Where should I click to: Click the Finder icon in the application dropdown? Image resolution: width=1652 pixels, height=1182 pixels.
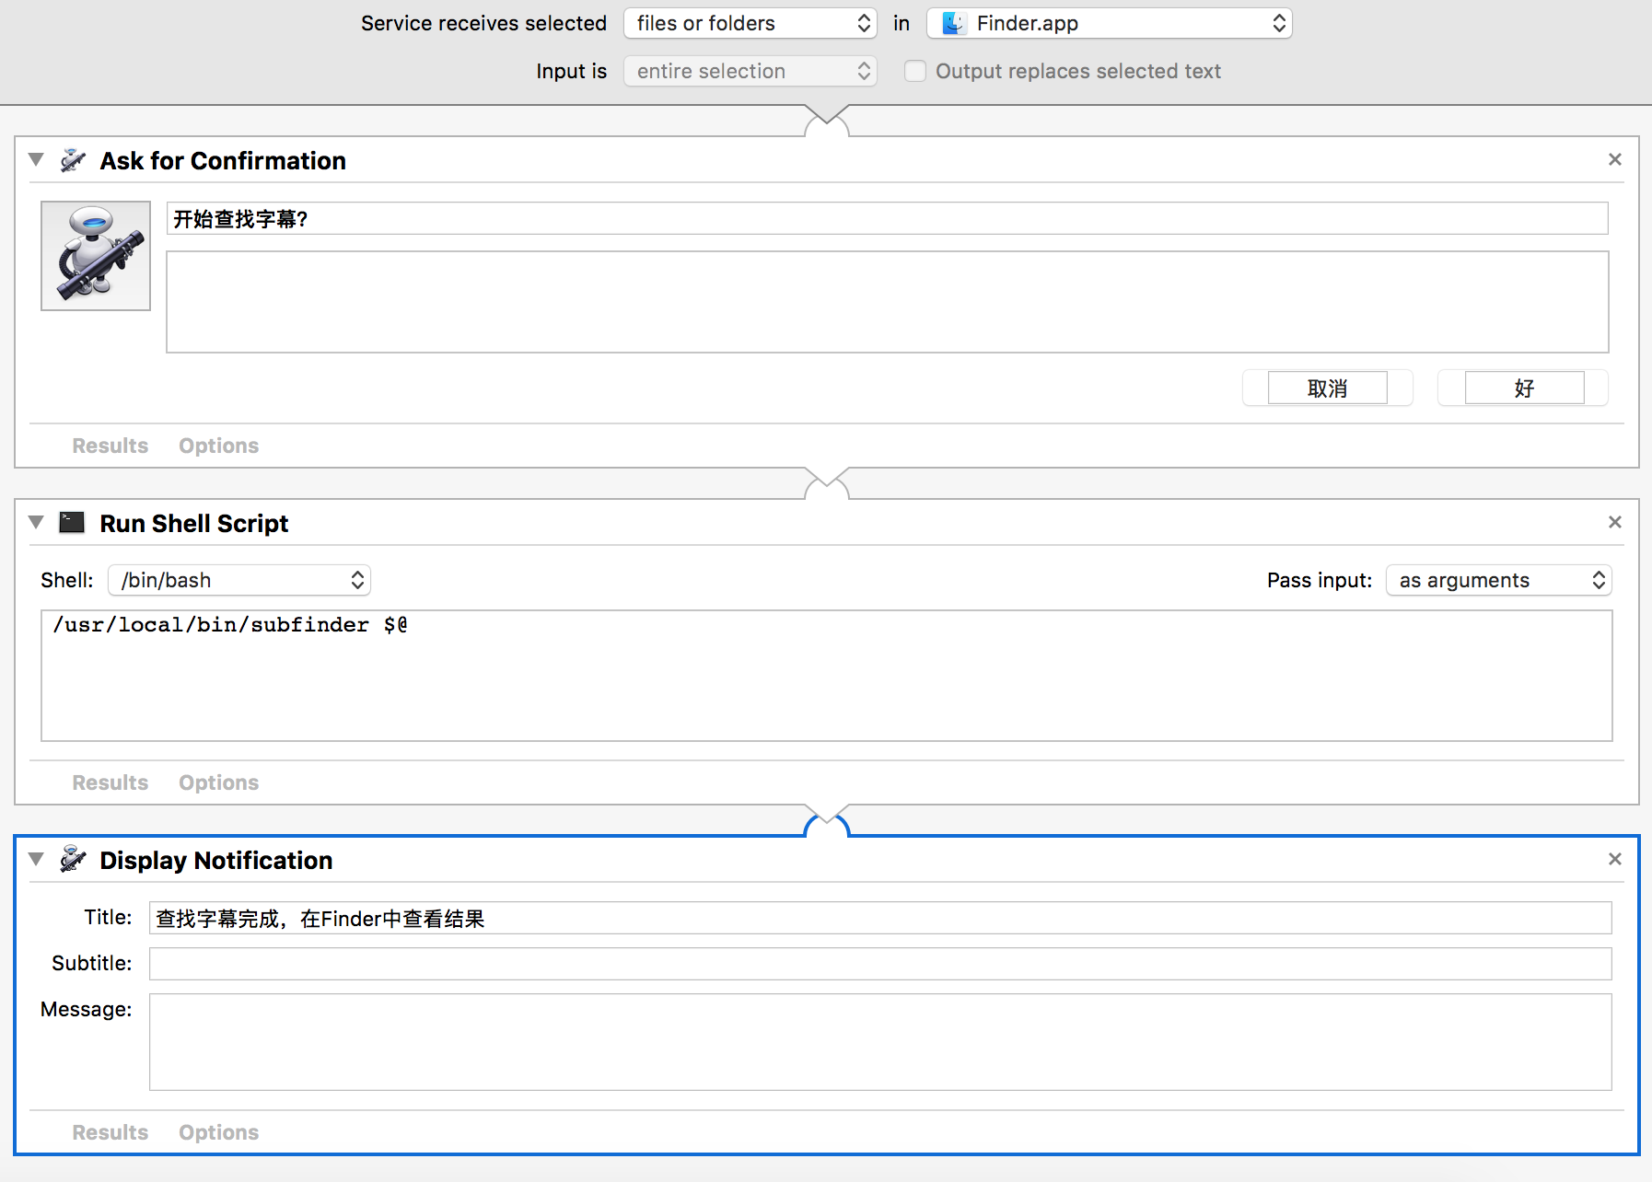[x=954, y=23]
